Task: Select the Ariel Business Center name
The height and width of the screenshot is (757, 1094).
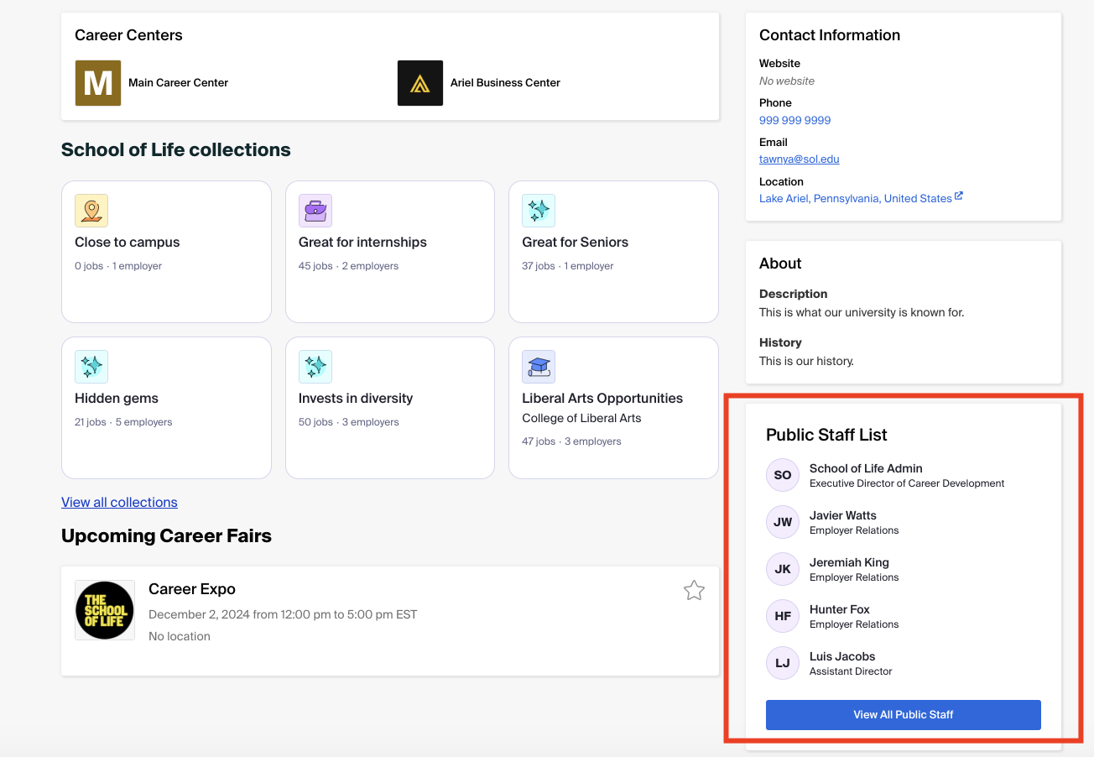Action: pyautogui.click(x=505, y=82)
